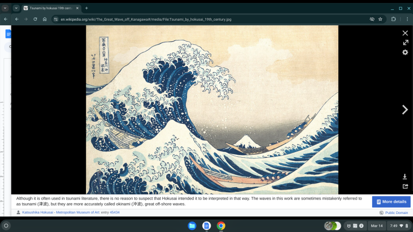
Task: Open the ChromeOS launcher
Action: coord(6,226)
